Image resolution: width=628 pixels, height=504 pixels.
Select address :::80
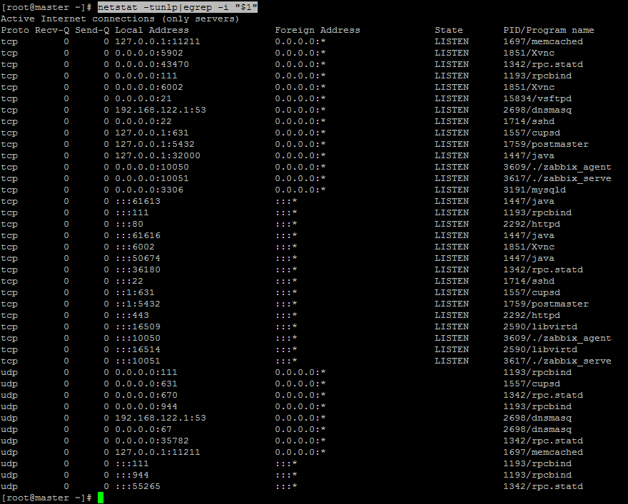[x=129, y=224]
